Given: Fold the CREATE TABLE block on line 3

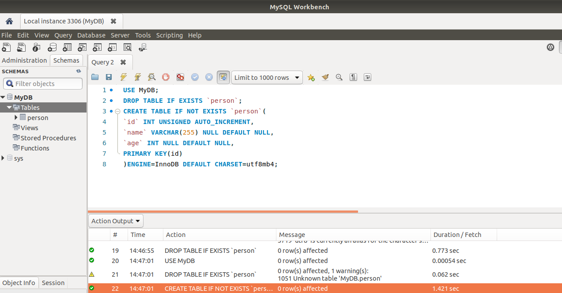Looking at the screenshot, I should click(117, 111).
